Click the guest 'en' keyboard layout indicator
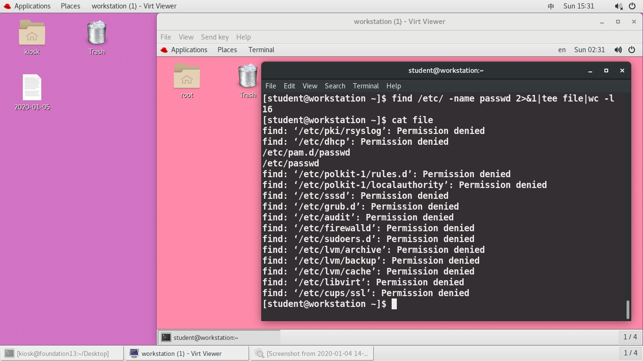The width and height of the screenshot is (643, 361). [562, 50]
